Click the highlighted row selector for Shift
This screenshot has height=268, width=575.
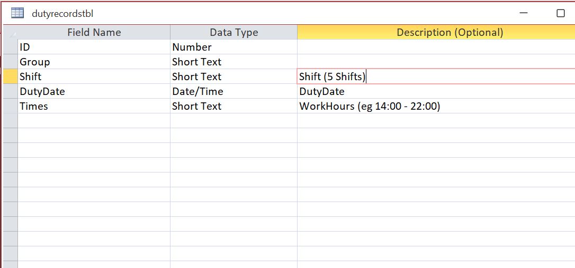[10, 76]
